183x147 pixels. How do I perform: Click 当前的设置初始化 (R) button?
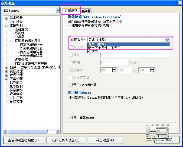pos(24,140)
